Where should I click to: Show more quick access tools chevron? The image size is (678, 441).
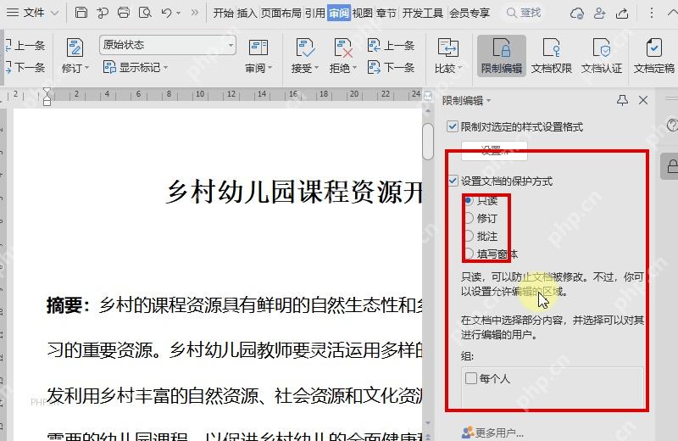[195, 13]
